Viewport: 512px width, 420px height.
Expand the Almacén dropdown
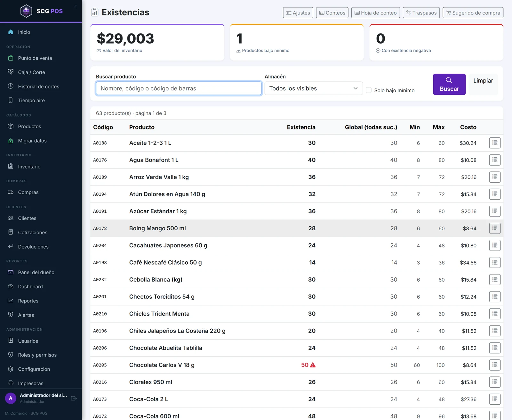314,88
